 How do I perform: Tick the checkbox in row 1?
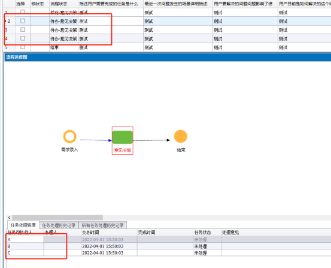[23, 12]
